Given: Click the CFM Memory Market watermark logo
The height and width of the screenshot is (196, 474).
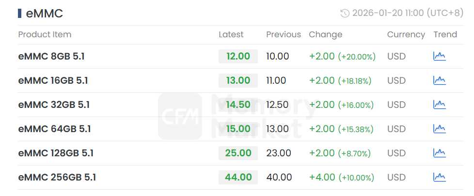Looking at the screenshot, I should [180, 116].
